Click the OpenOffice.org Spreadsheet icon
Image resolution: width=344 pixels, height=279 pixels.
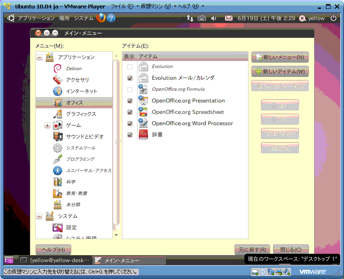tap(143, 112)
